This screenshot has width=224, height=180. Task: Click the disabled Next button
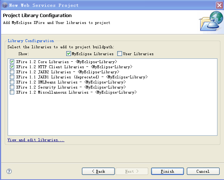(x=132, y=171)
